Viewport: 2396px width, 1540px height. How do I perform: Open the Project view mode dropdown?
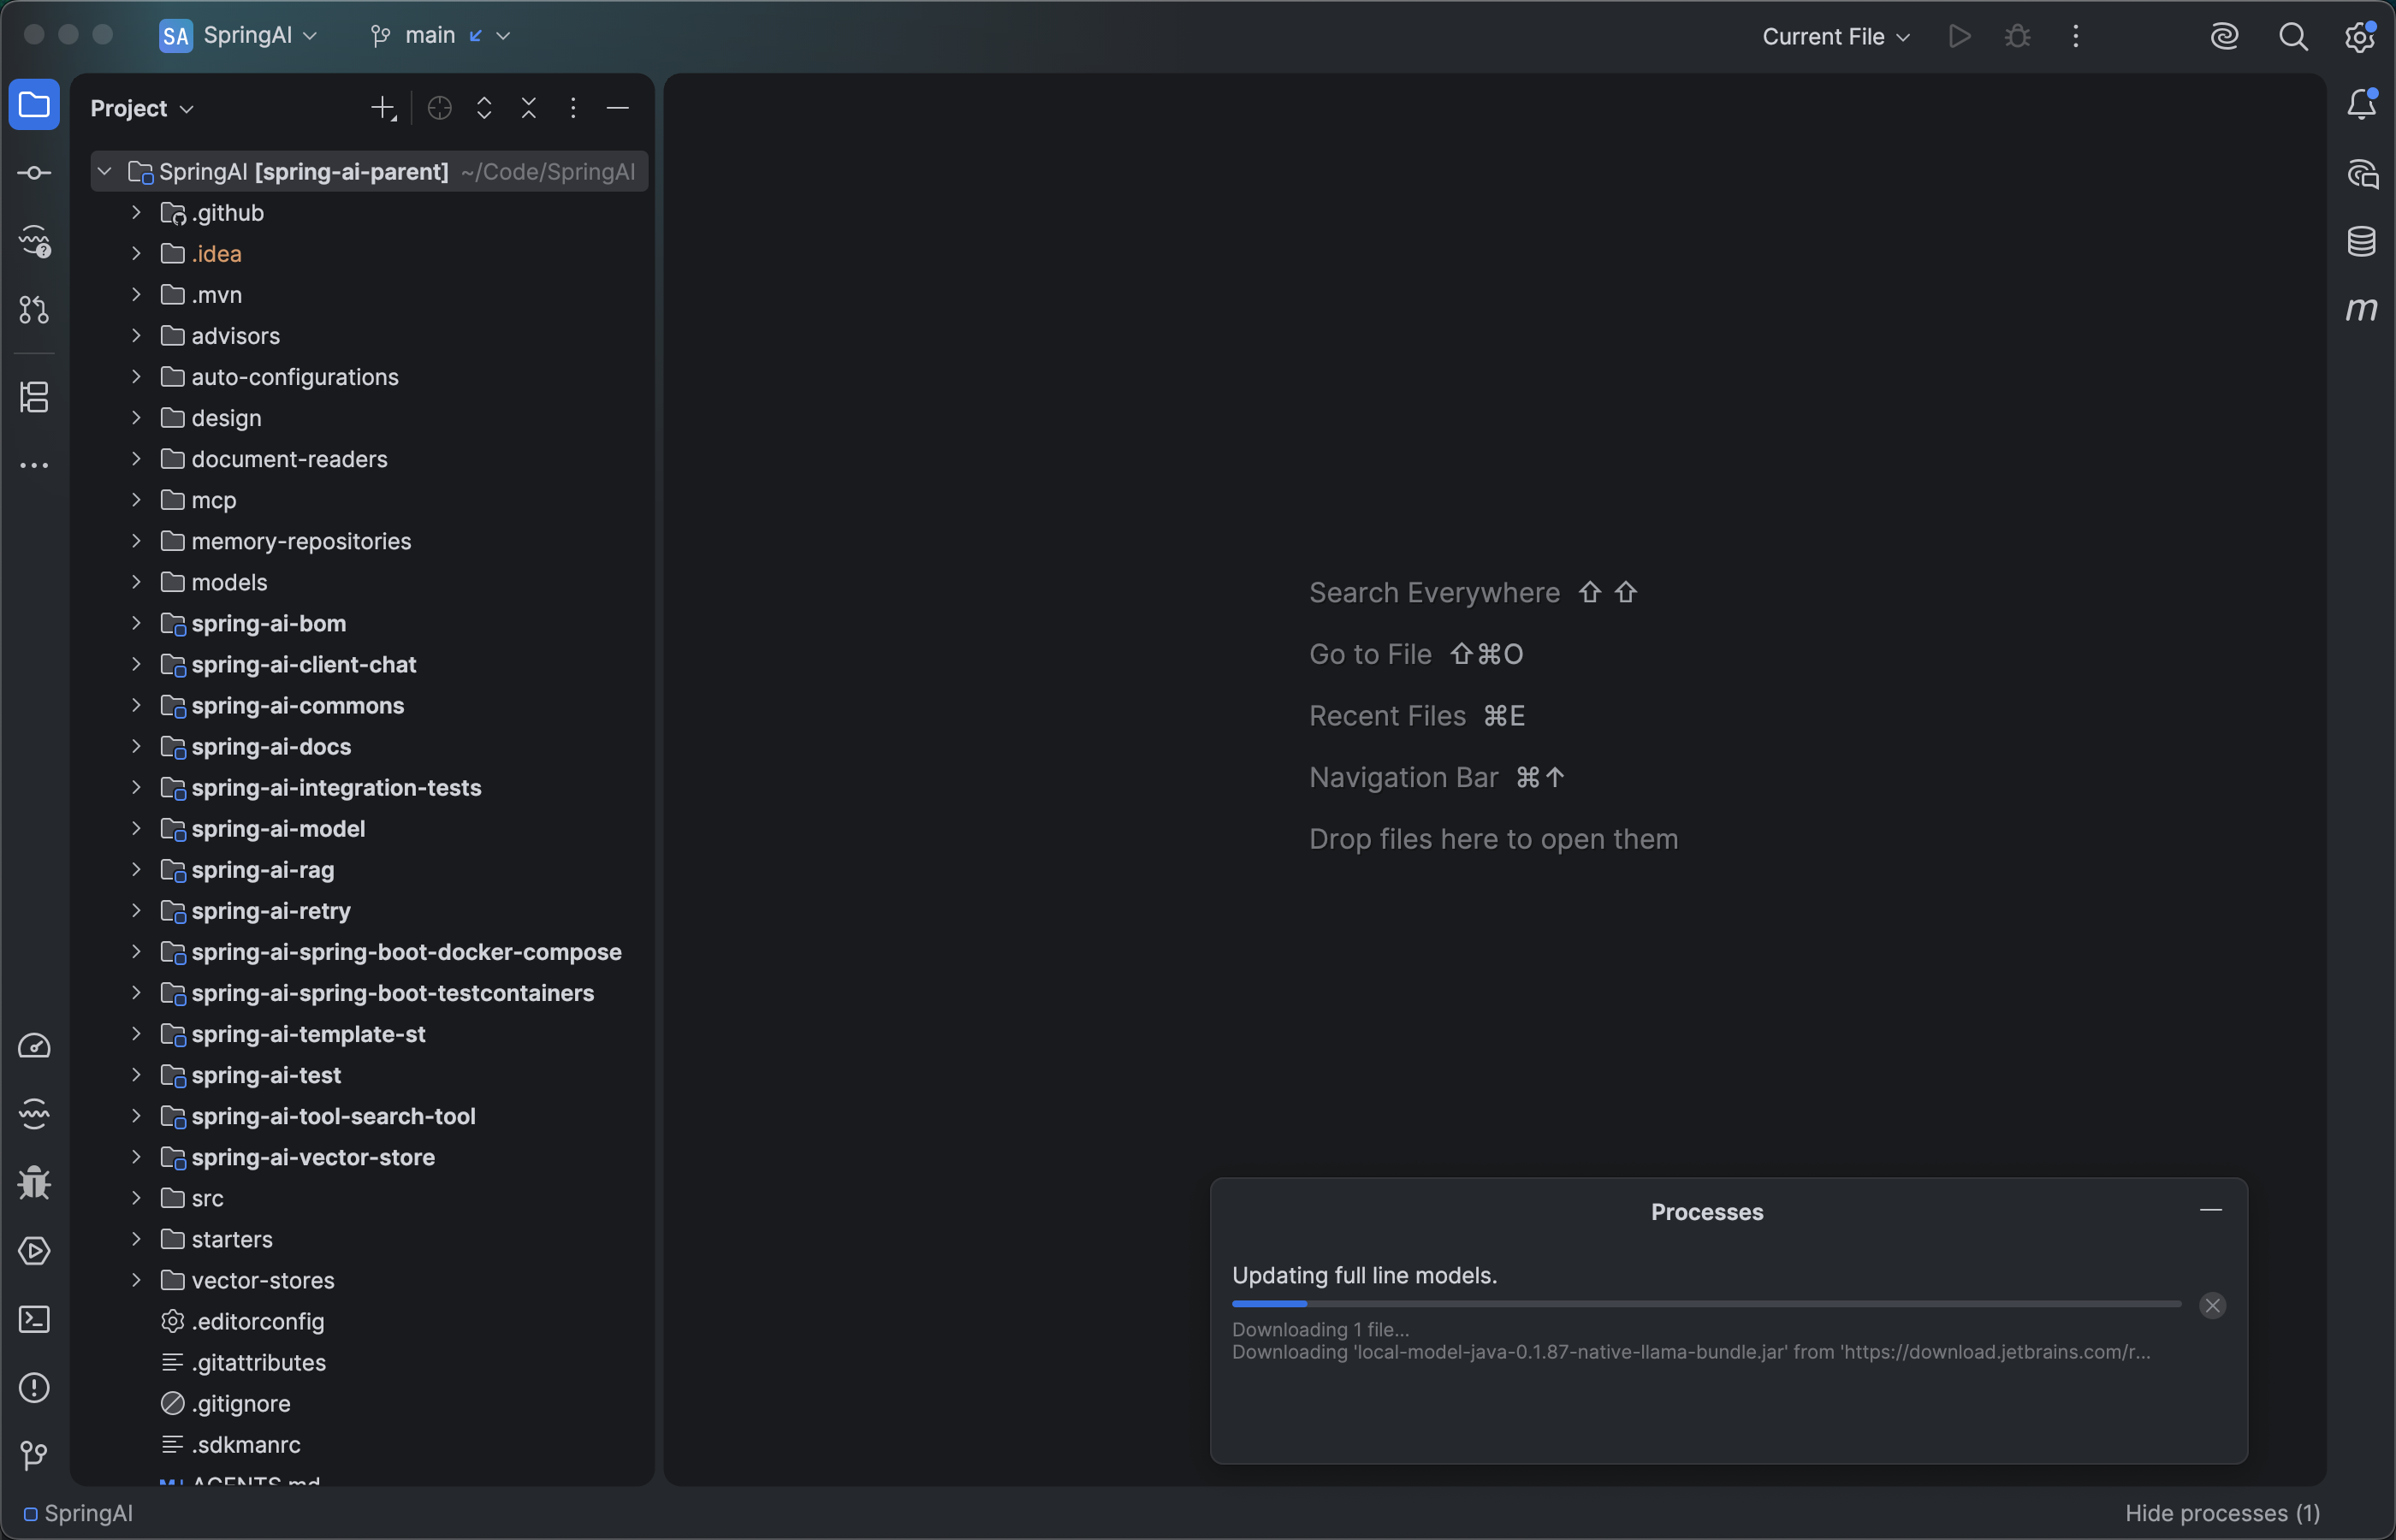142,108
